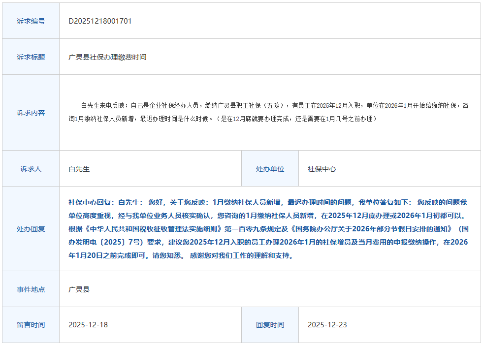Click the 处办回复 label cell

(31, 229)
